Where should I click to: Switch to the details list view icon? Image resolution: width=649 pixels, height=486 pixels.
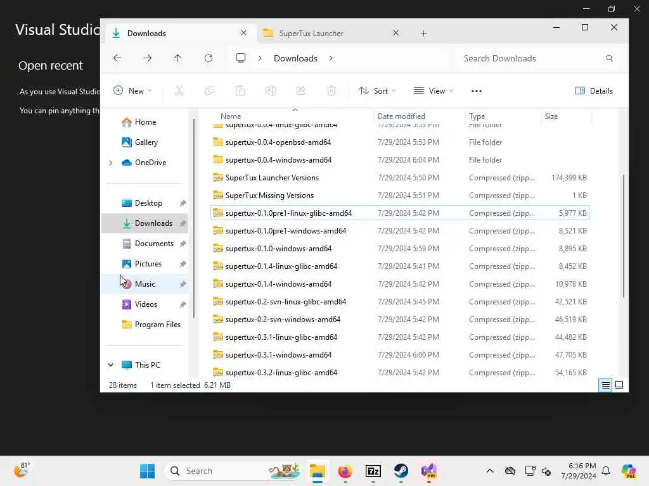tap(605, 385)
